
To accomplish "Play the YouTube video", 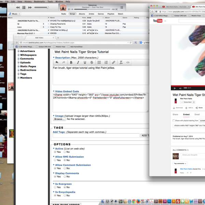I will click(175, 88).
